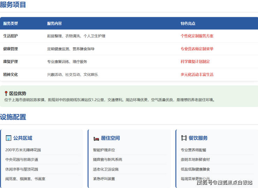
Task: Select the 康复护理 row label
Action: point(10,61)
